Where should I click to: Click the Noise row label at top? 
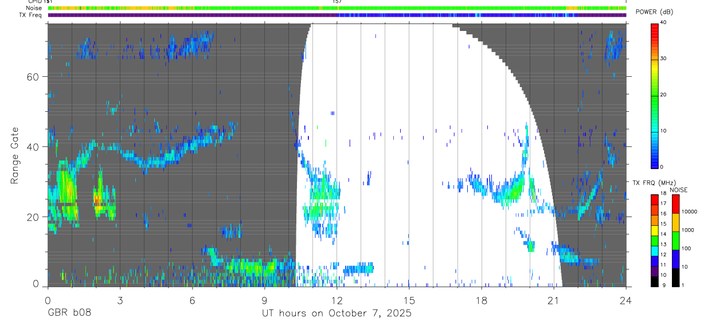click(34, 8)
